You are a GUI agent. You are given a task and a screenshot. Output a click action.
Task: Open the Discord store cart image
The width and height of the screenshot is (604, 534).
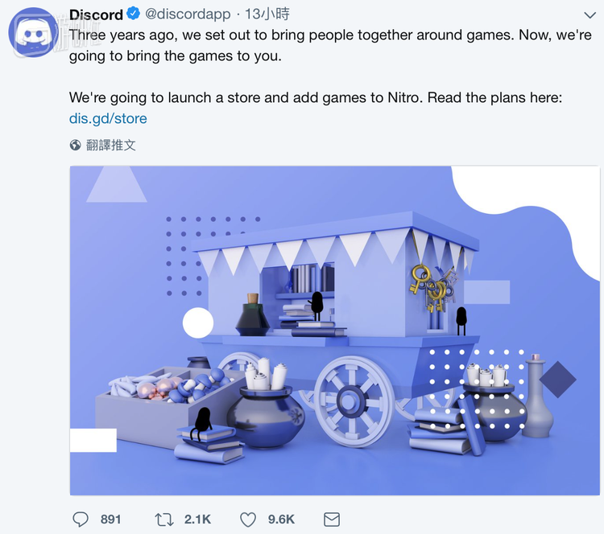334,331
